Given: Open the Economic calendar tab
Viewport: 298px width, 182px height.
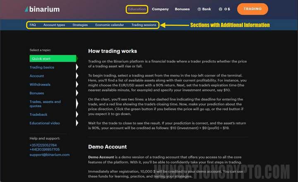Looking at the screenshot, I should click(x=109, y=25).
